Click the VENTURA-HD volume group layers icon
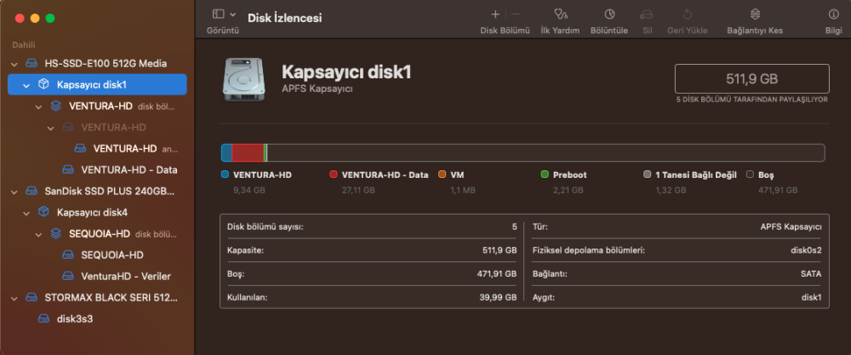 click(55, 106)
